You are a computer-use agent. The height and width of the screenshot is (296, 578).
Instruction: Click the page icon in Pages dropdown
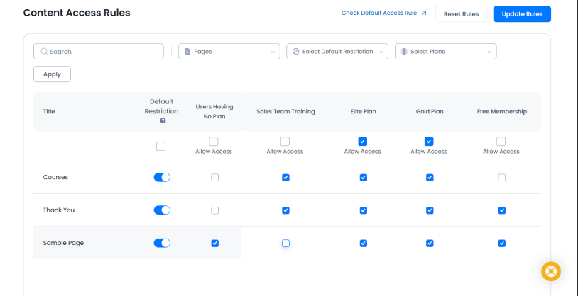187,52
